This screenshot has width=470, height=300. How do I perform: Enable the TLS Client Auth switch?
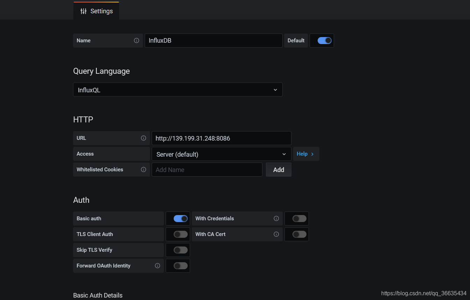pyautogui.click(x=181, y=234)
